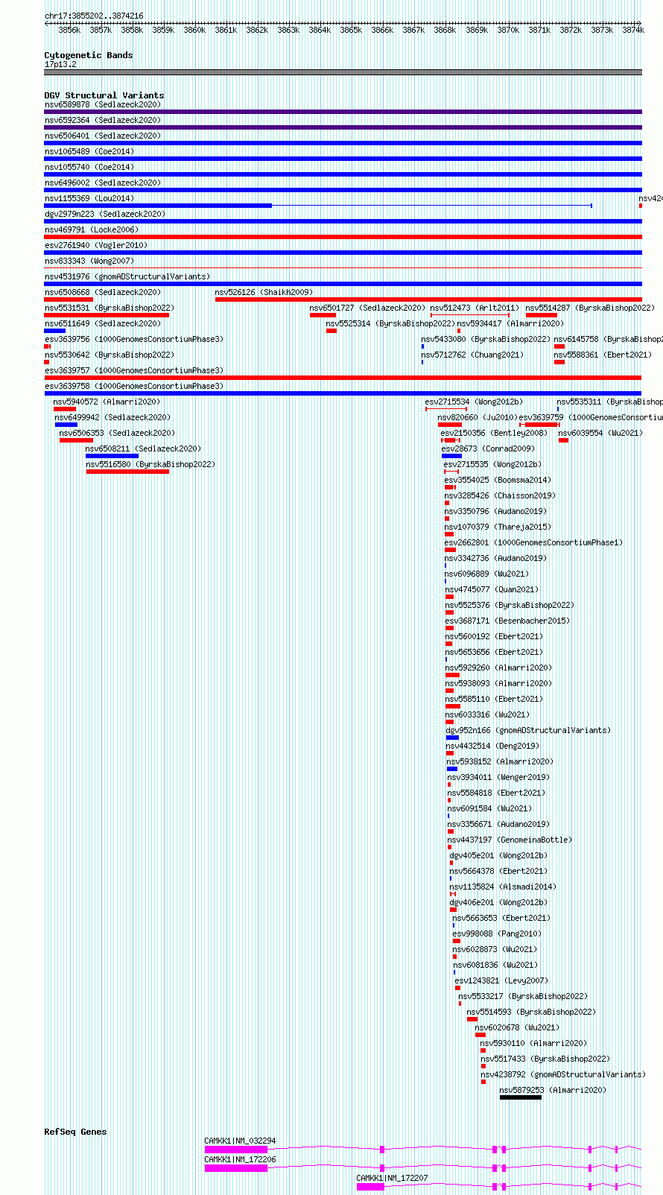Click nsv6020678 (Wu2021) label

click(517, 1027)
